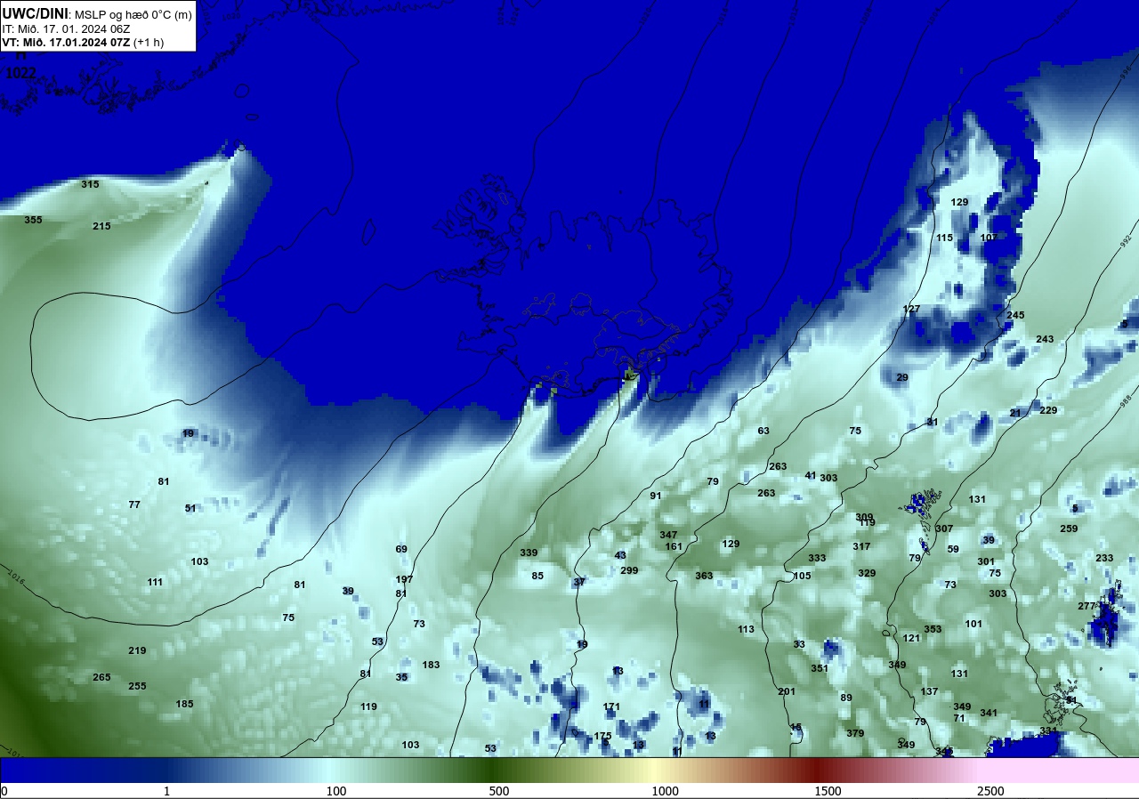
Task: Click the map value 183
Action: click(x=431, y=665)
